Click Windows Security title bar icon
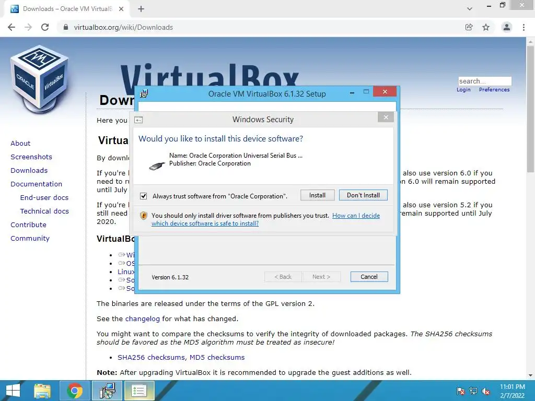Image resolution: width=535 pixels, height=401 pixels. pos(138,120)
